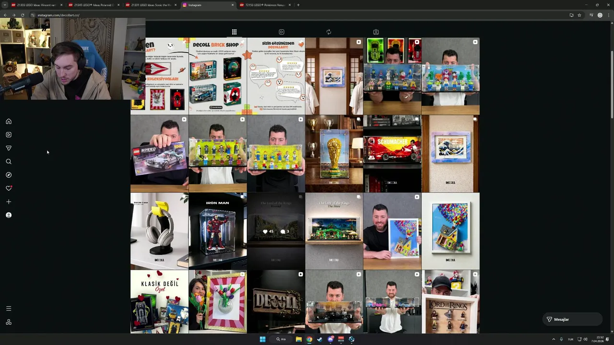
Task: Open the media control icon in Chrome toolbar
Action: (x=591, y=15)
